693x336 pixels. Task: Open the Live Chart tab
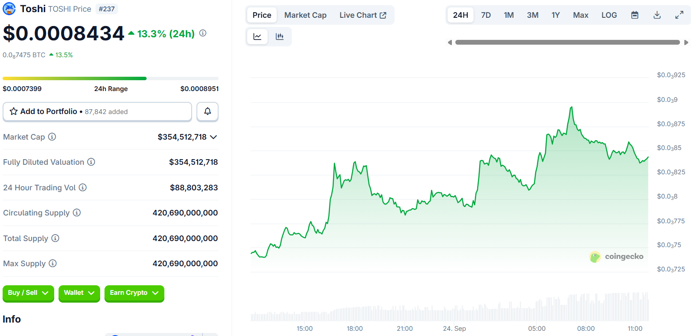(x=363, y=15)
